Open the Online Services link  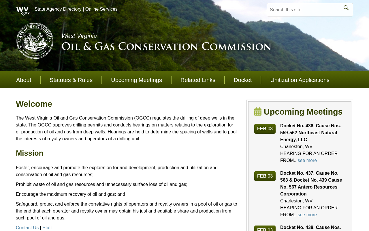click(x=101, y=9)
